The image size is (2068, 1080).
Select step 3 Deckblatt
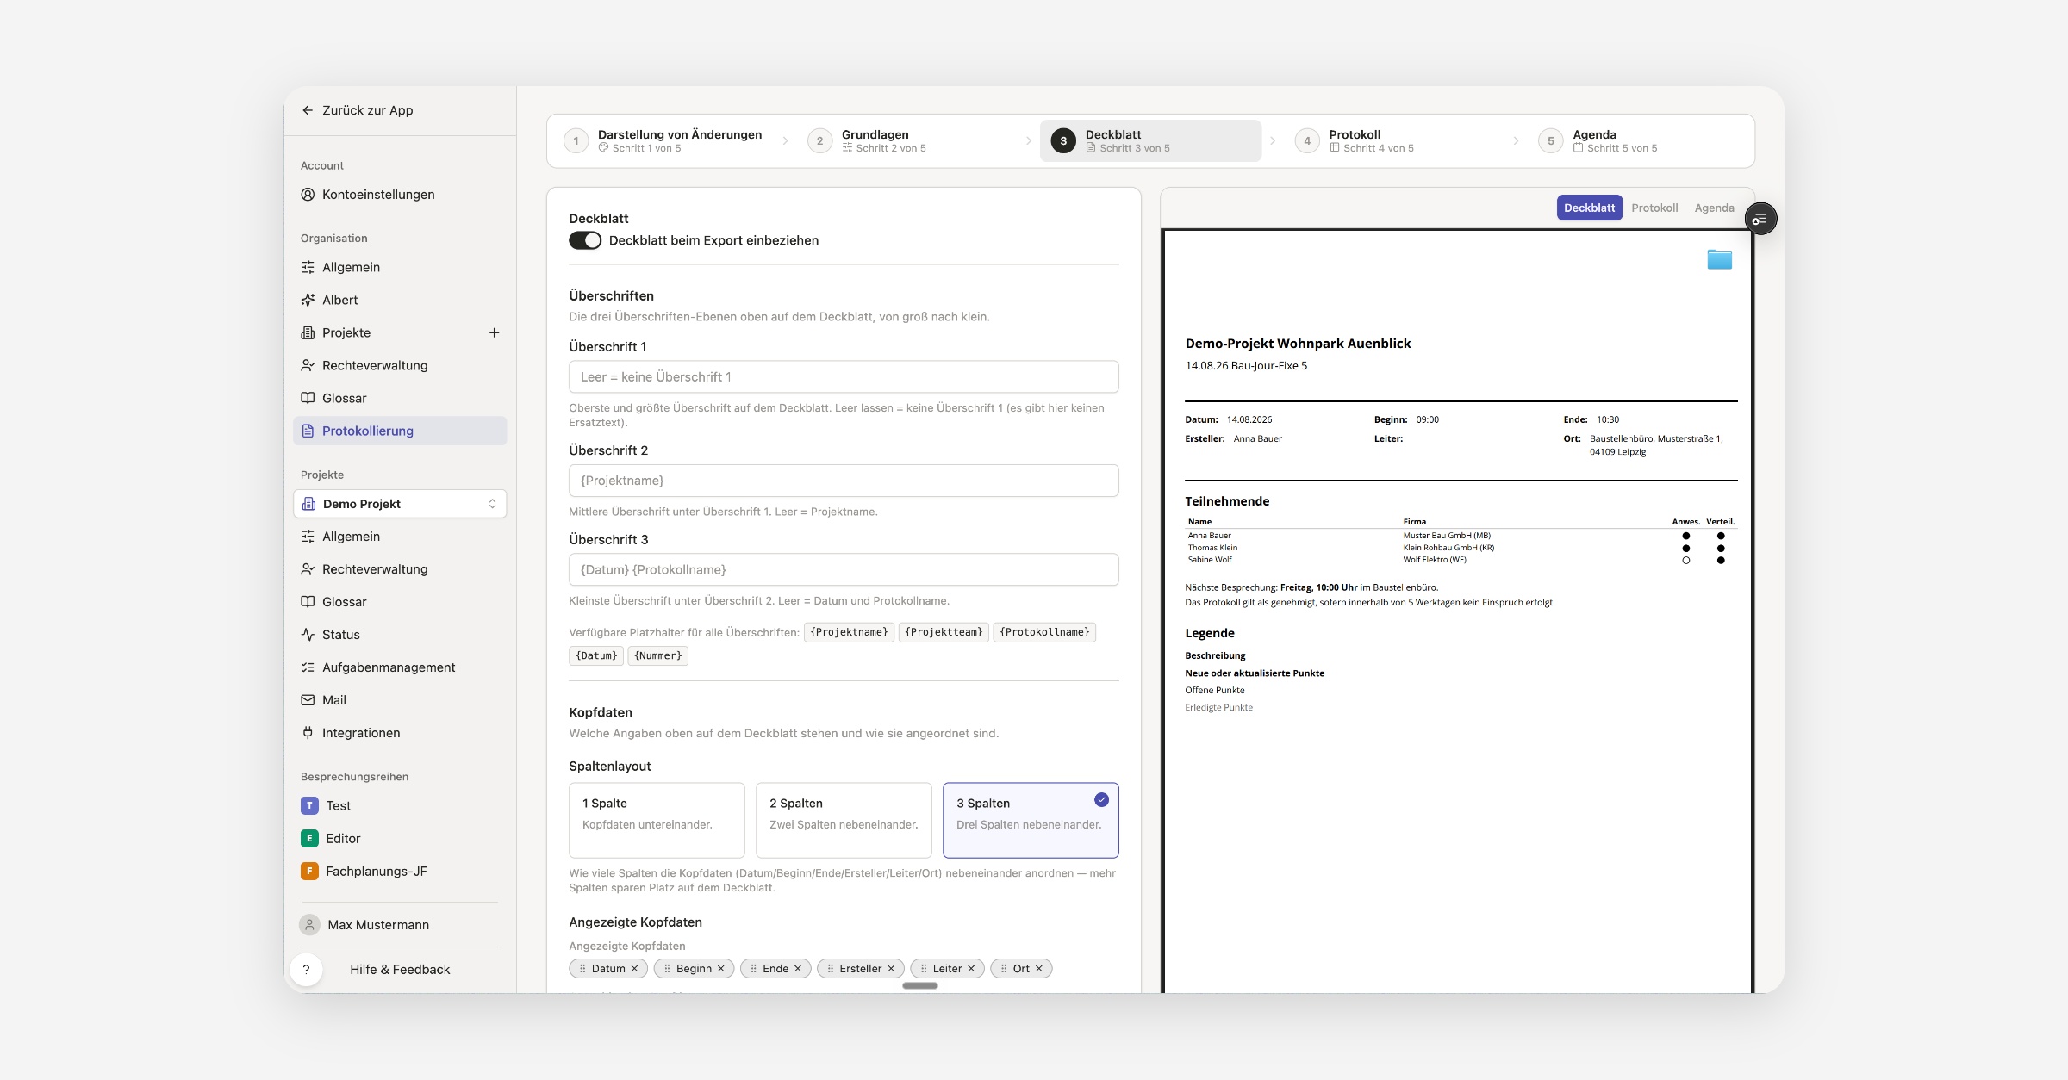[x=1150, y=141]
